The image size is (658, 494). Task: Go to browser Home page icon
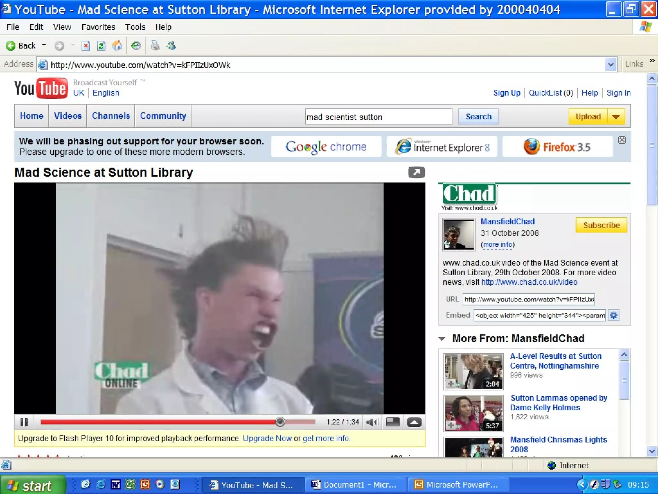pos(117,46)
